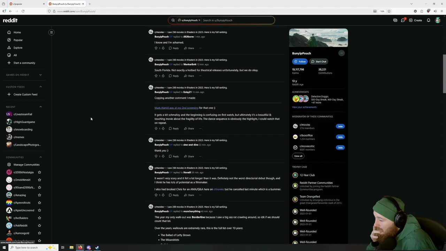Downvote the "I know and I'm ashamed" comment
This screenshot has width=446, height=251.
[163, 48]
